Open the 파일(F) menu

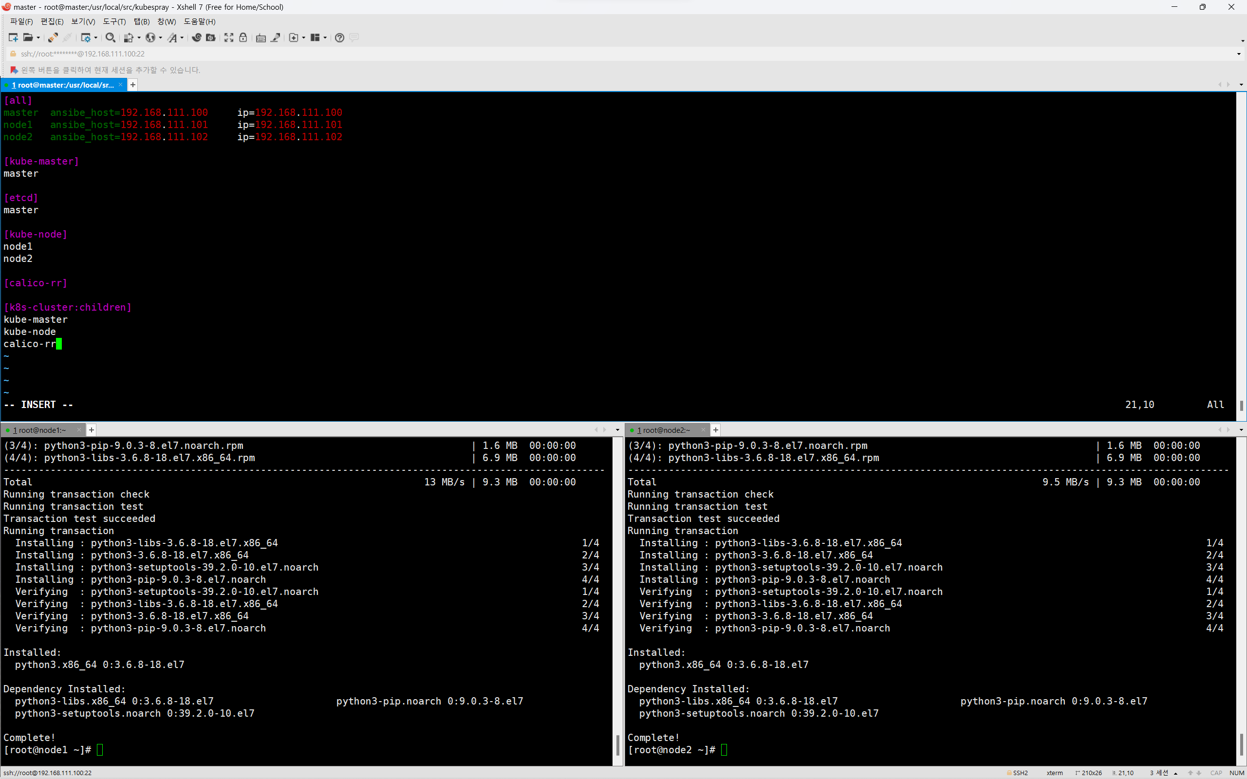[x=21, y=21]
